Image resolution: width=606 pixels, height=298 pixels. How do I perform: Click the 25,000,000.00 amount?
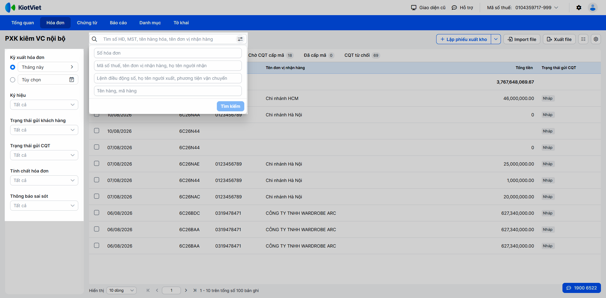pos(519,164)
